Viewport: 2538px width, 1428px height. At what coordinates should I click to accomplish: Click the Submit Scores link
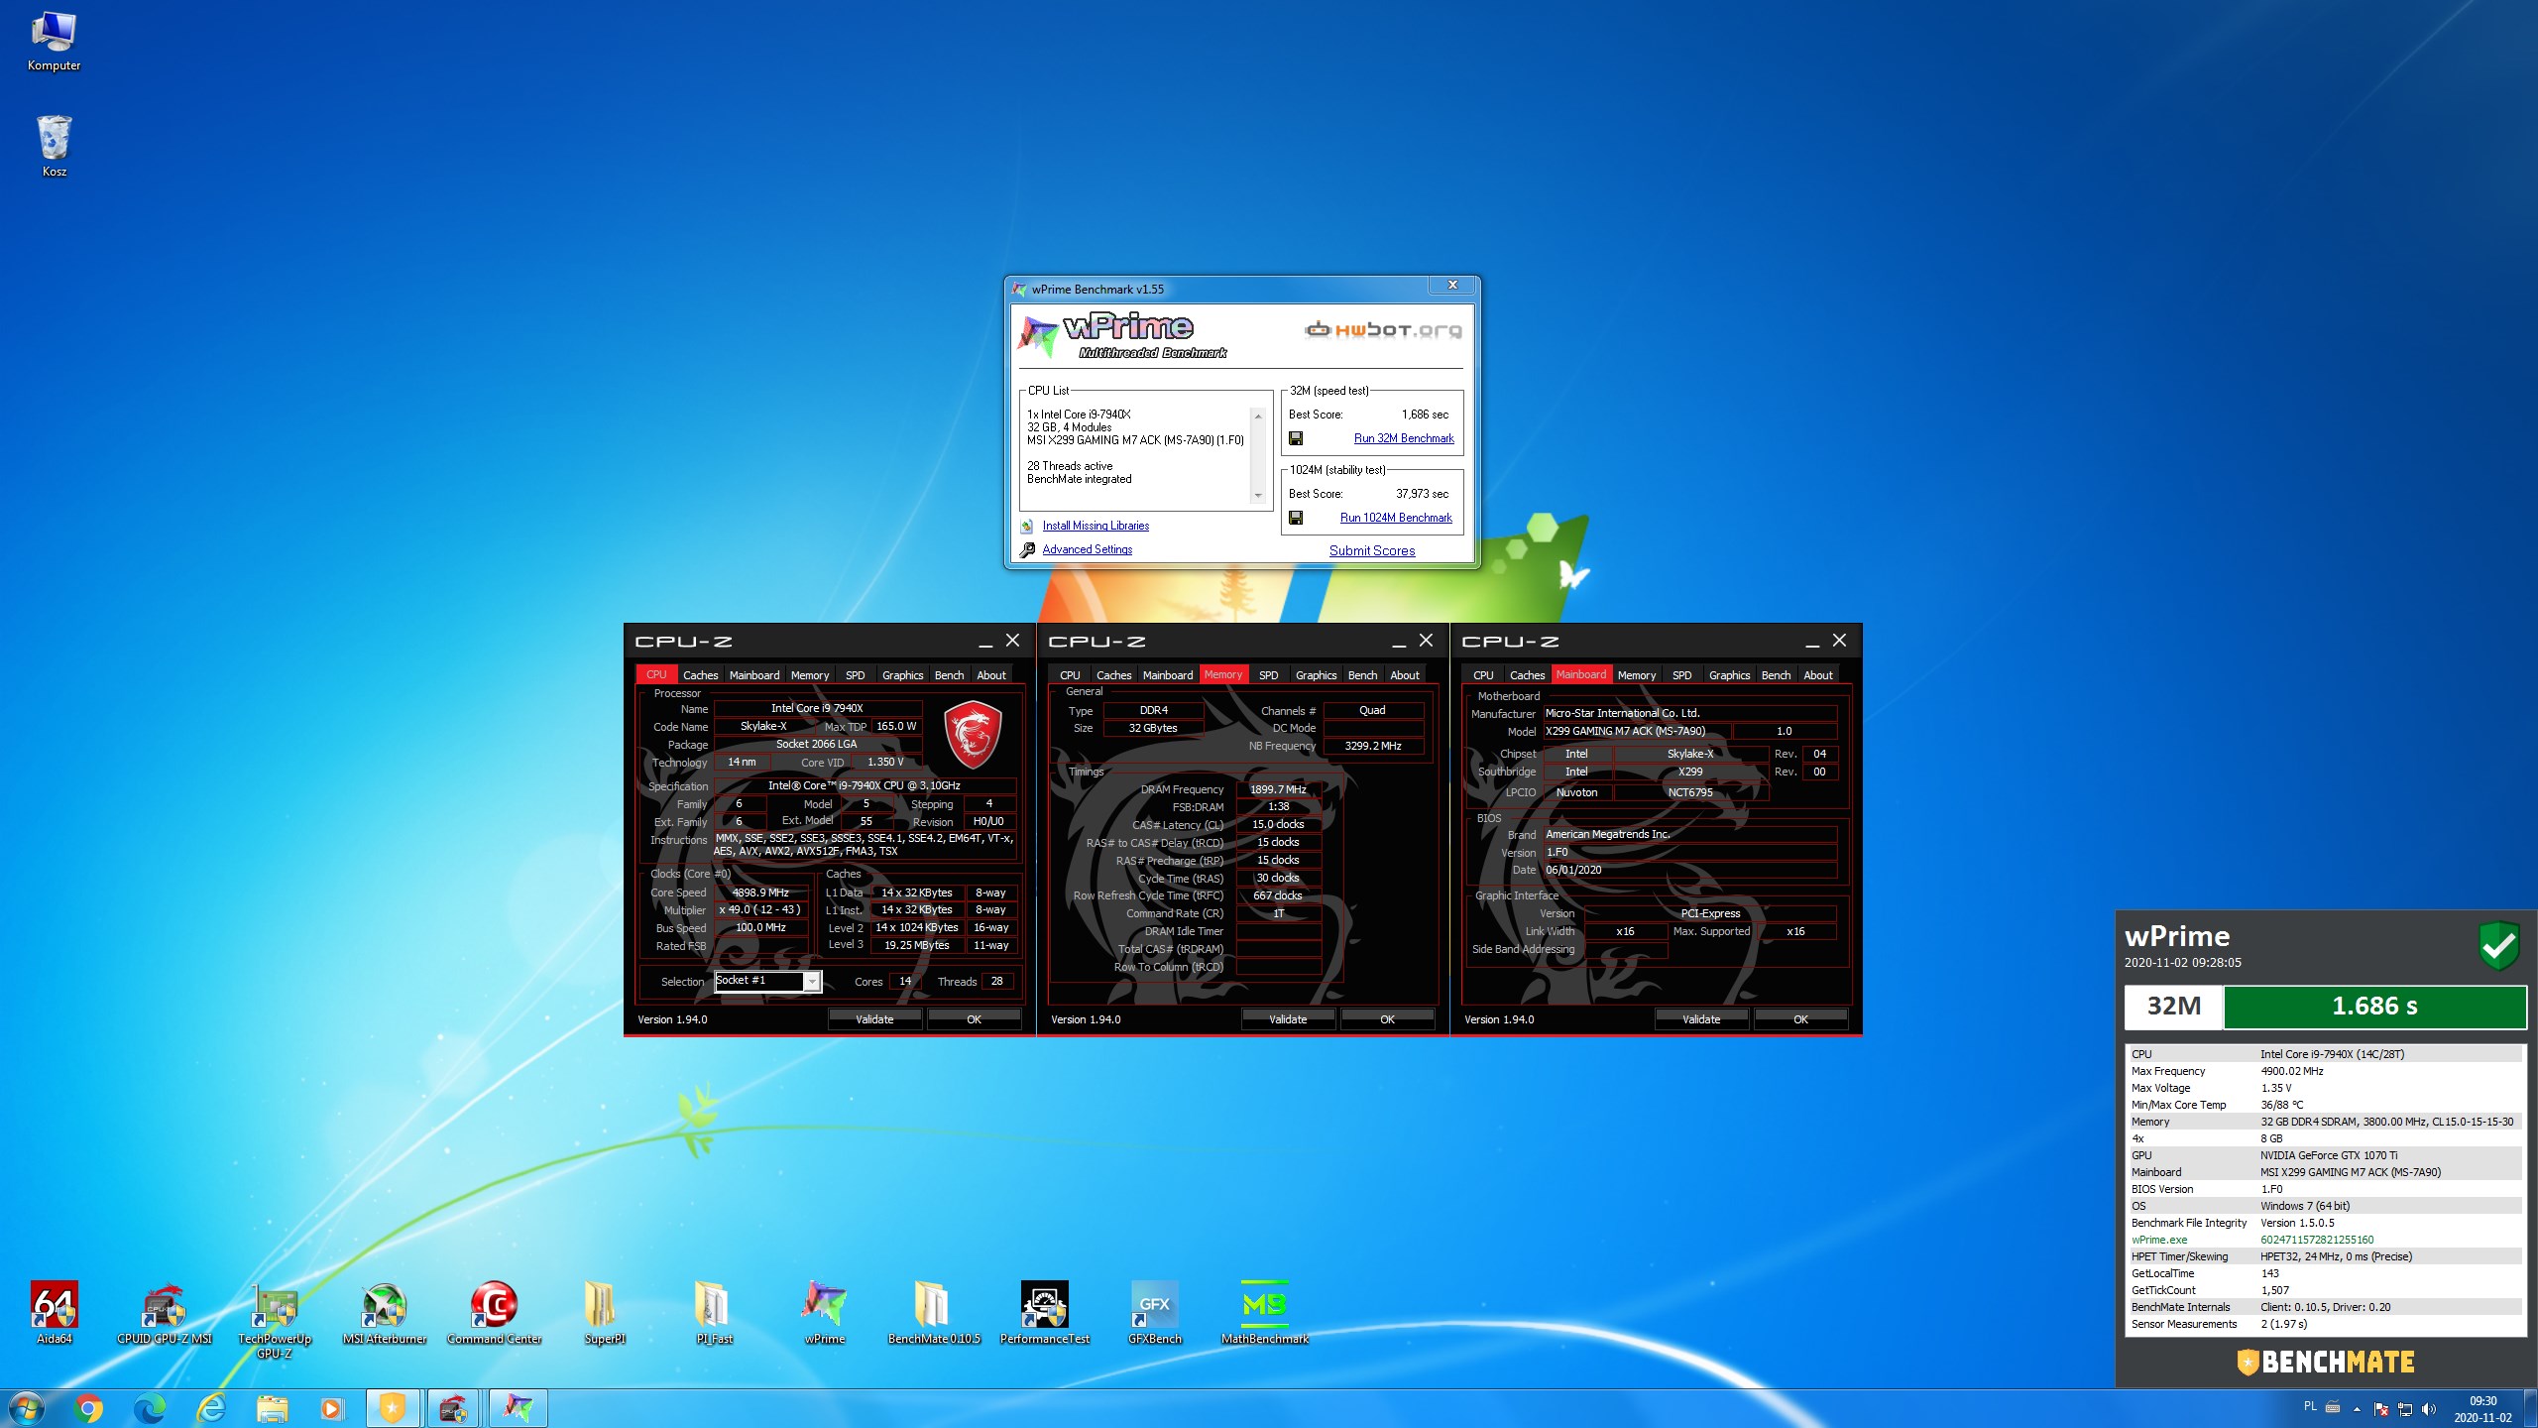pyautogui.click(x=1372, y=550)
